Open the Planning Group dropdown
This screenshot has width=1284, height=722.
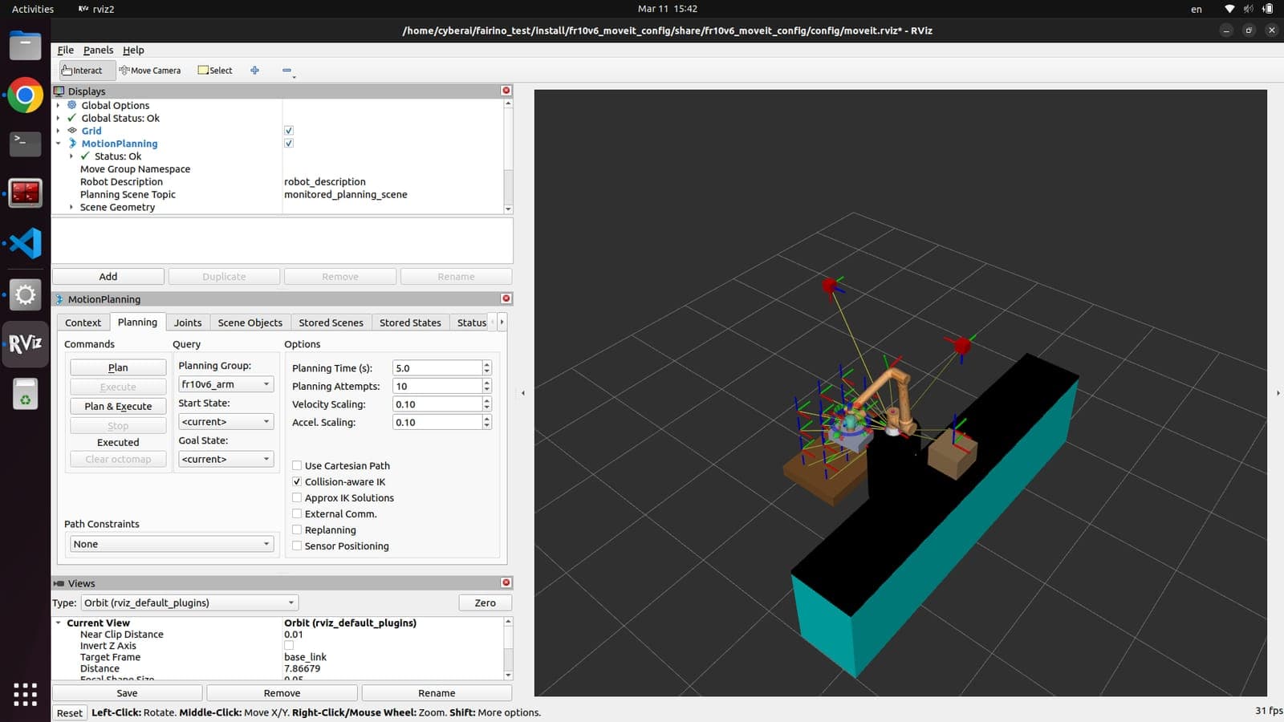click(226, 384)
